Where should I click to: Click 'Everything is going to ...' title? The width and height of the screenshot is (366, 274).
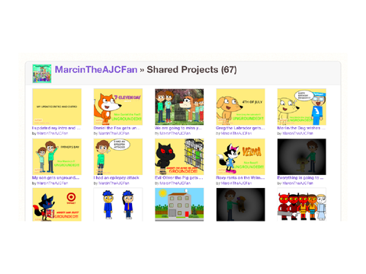point(300,178)
